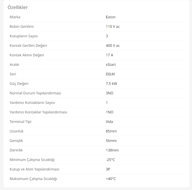Select the 138mm depth value

[x=112, y=150]
